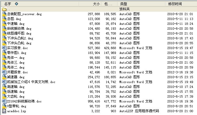Image resolution: width=197 pixels, height=115 pixels.
Task: Click file name 低速轴.dwg
Action: [16, 92]
